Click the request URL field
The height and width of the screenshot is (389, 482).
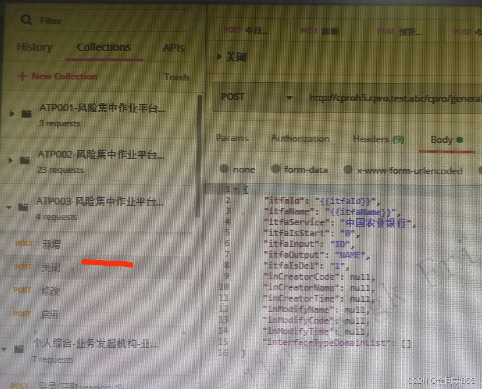click(x=392, y=98)
